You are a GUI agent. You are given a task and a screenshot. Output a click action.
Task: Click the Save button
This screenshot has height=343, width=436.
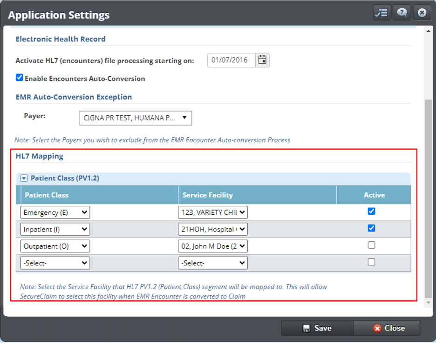click(317, 328)
